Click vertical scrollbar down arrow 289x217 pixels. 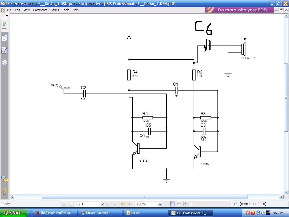(286, 192)
